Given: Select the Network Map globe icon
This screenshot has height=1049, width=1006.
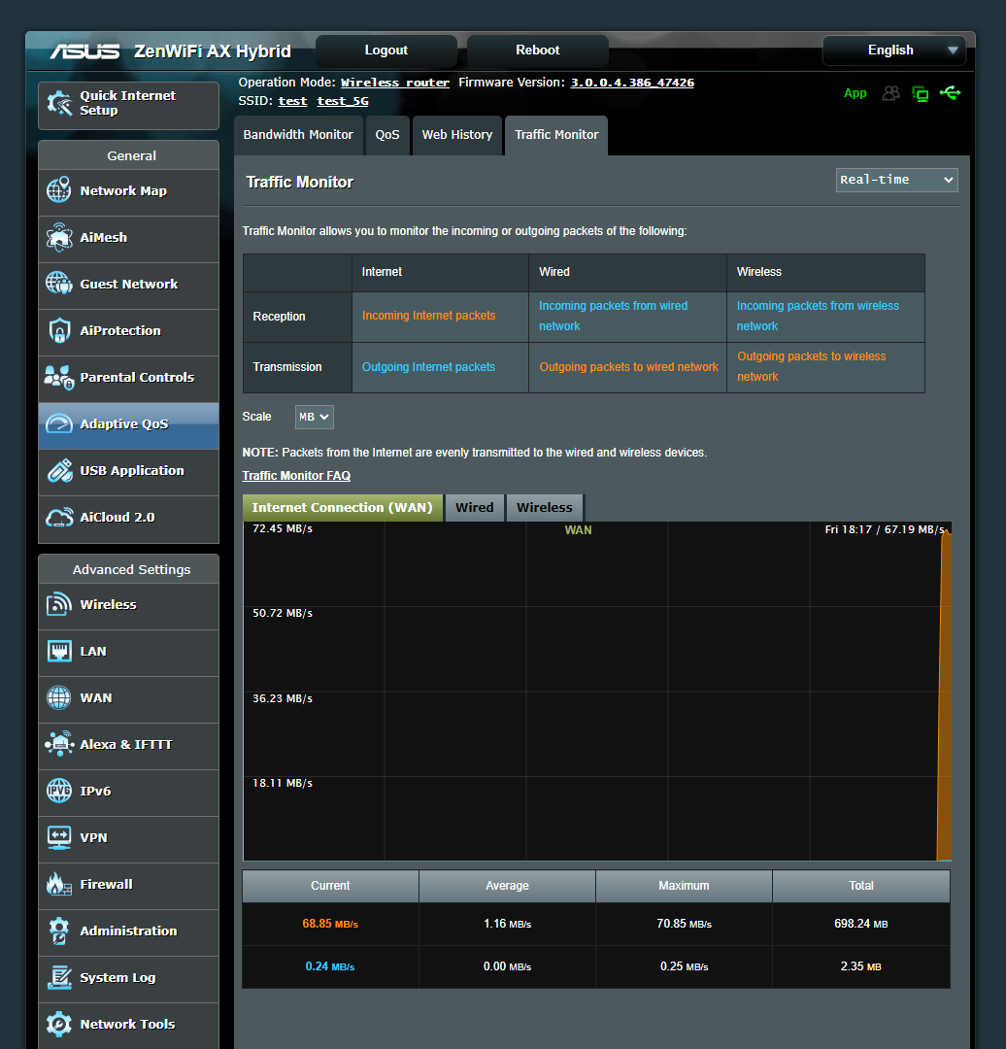Looking at the screenshot, I should [59, 190].
